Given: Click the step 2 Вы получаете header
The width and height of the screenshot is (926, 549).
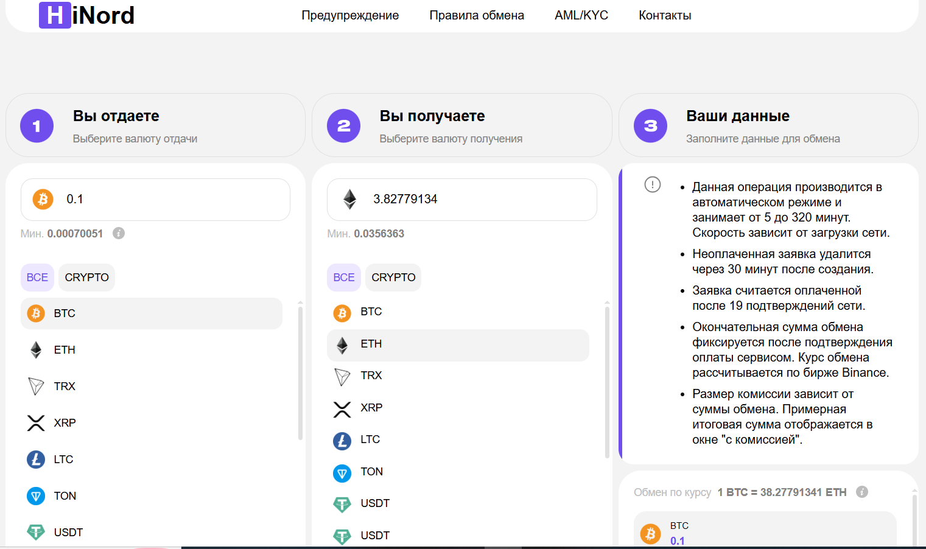Looking at the screenshot, I should [x=462, y=125].
